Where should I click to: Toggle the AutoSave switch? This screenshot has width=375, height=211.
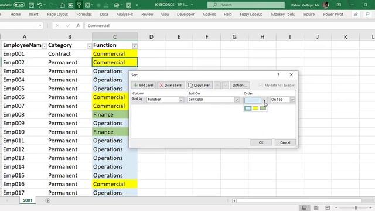tap(19, 5)
